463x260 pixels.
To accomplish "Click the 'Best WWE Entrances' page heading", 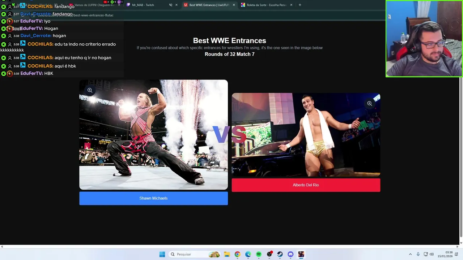I will [229, 40].
